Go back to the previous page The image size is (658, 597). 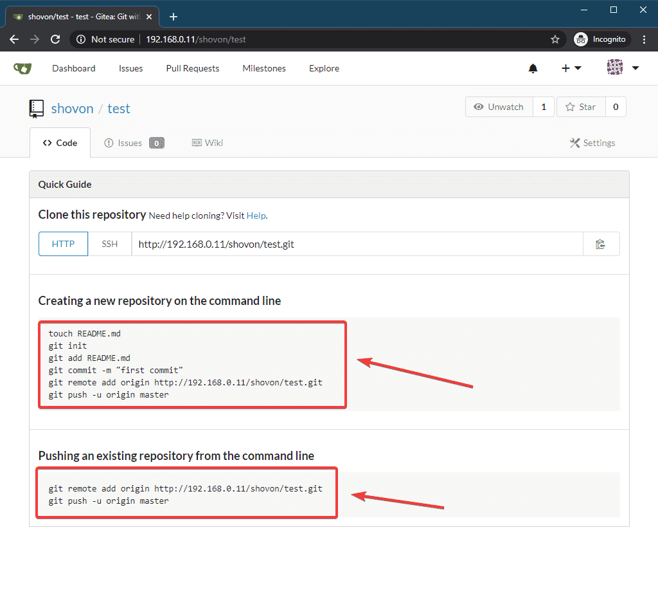[x=14, y=39]
